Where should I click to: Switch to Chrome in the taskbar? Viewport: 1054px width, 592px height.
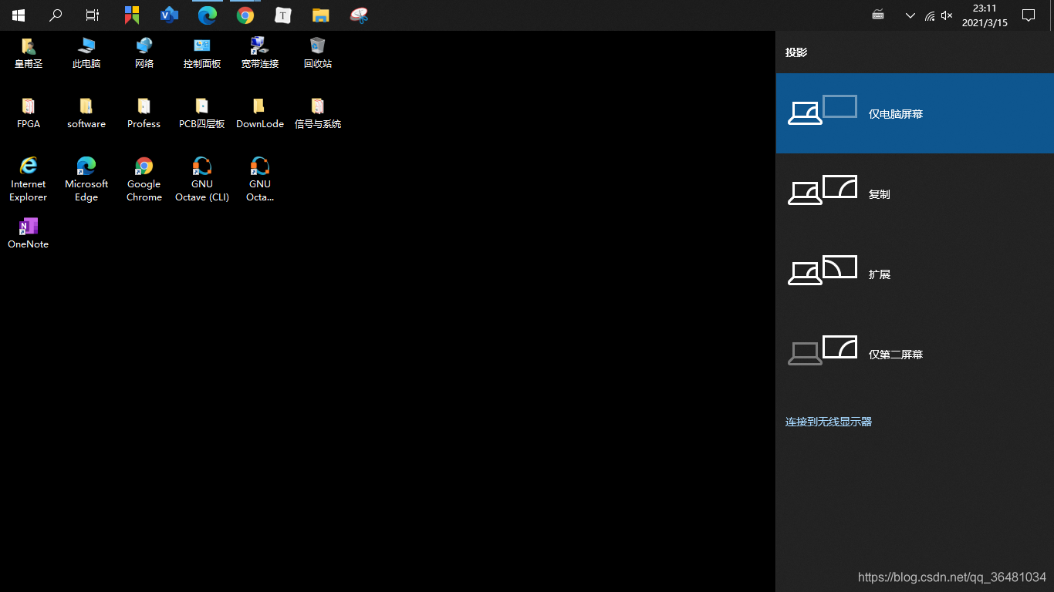coord(245,15)
